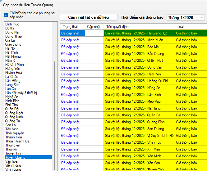Viewport: 207px width, 171px height.
Task: Select 'Quảng Ninh' in the left list
Action: click(14, 117)
